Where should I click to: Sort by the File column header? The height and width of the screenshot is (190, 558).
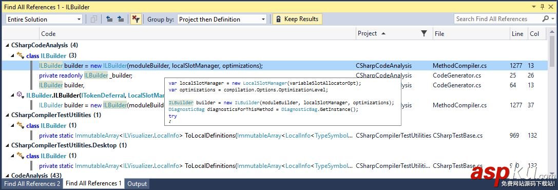471,34
